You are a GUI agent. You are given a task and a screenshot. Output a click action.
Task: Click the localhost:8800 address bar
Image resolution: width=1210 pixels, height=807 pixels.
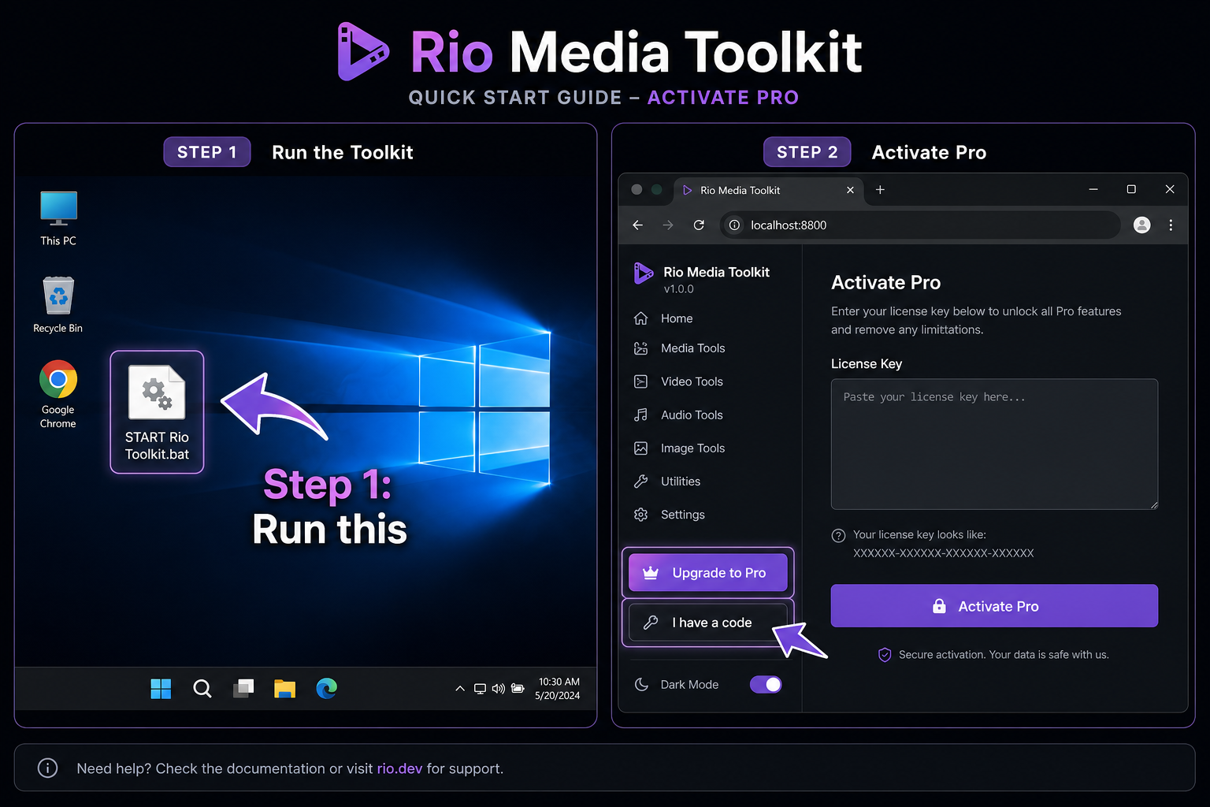[x=920, y=225]
